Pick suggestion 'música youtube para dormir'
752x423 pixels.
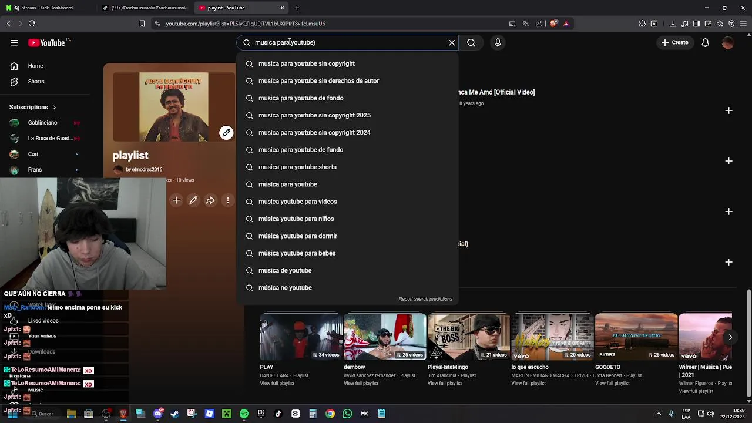[347, 236]
